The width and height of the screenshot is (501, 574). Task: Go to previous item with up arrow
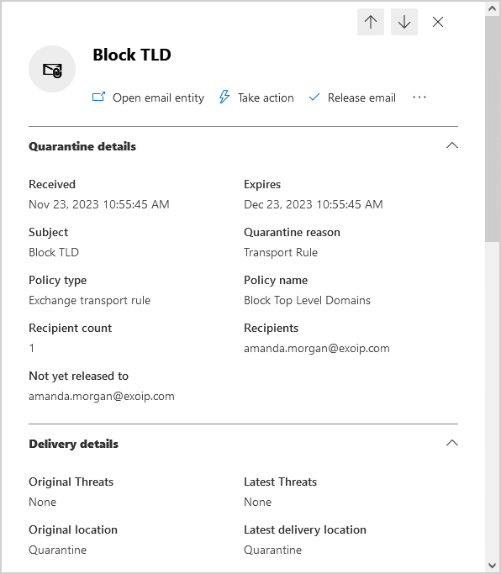pyautogui.click(x=370, y=22)
